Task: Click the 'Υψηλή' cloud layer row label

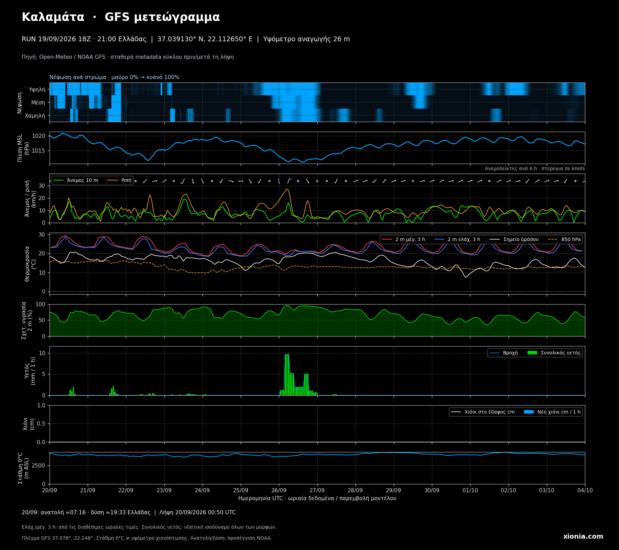Action: point(37,90)
